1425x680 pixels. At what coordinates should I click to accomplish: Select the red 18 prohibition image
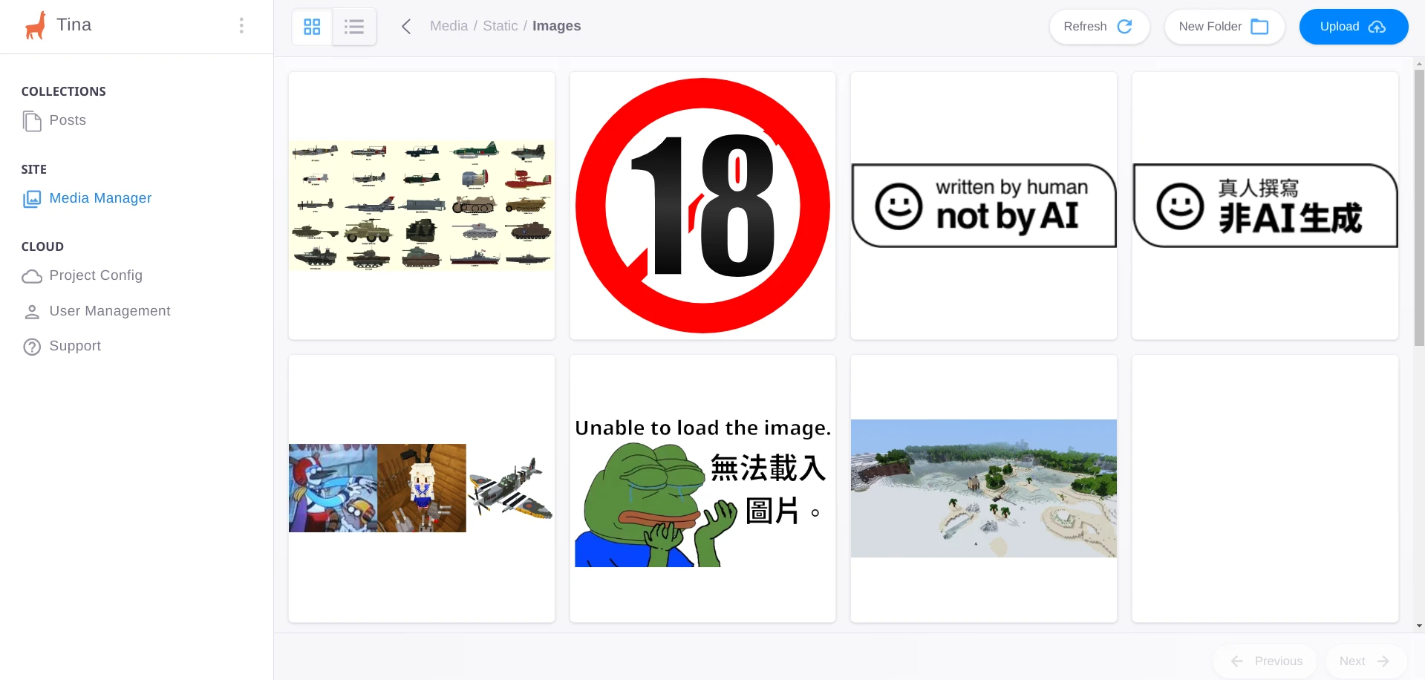[702, 206]
